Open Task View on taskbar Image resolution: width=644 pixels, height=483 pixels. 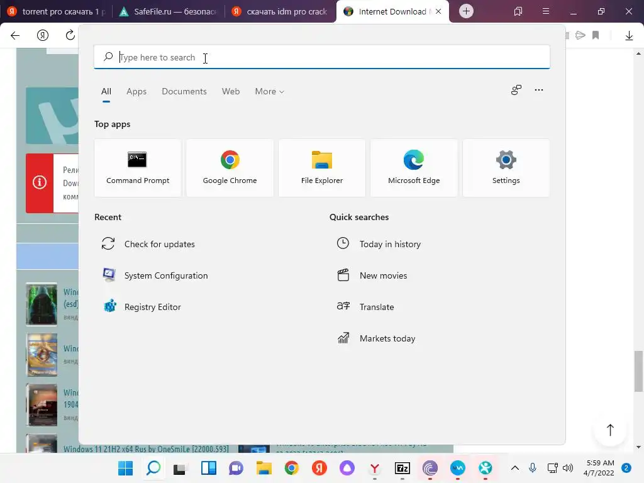pos(179,468)
